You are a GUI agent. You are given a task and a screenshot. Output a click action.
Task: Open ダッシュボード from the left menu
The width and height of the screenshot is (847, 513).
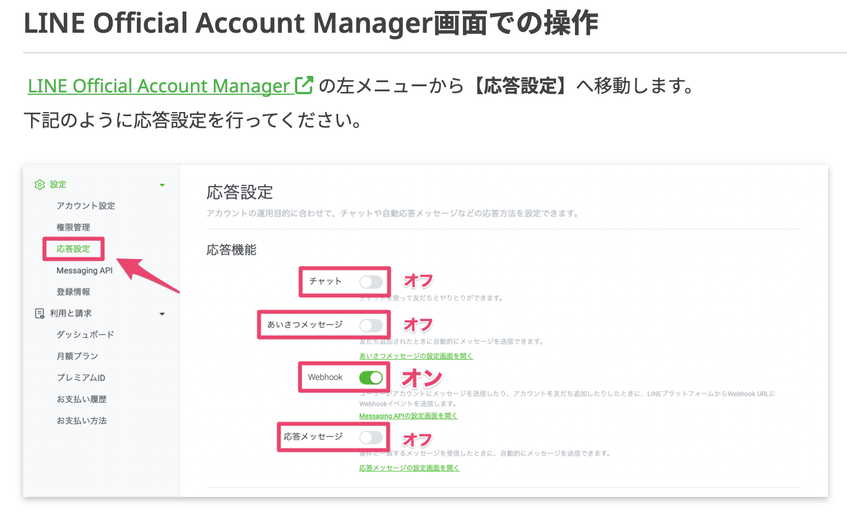tap(85, 334)
